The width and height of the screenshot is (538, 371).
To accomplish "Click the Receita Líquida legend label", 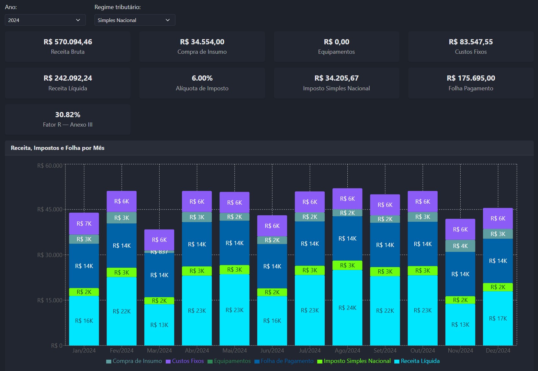I will [x=420, y=361].
